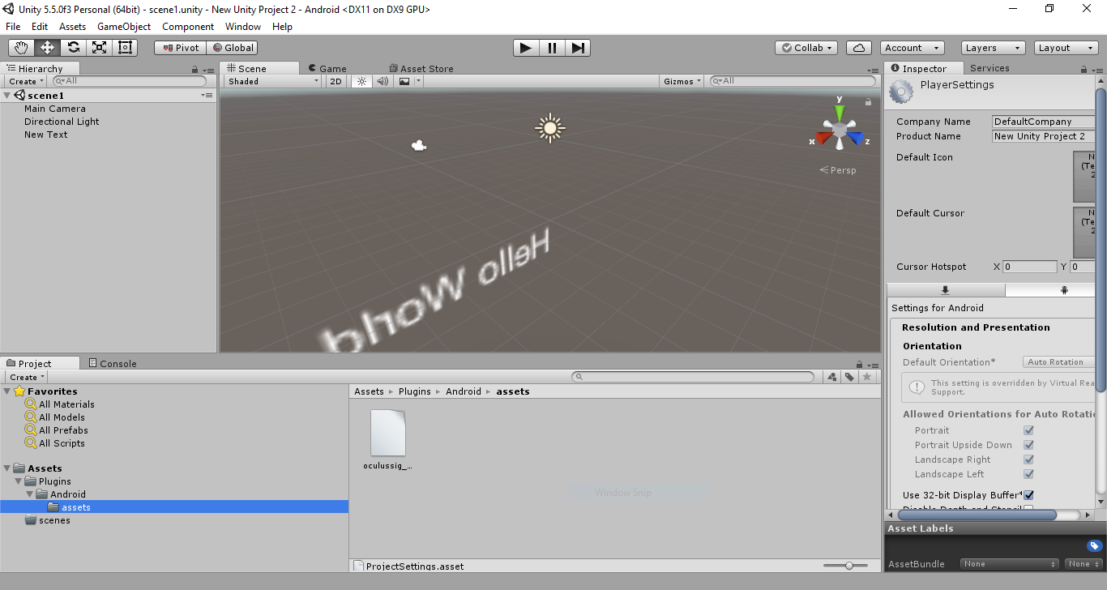This screenshot has height=590, width=1107.
Task: Click the Company Name field
Action: click(x=1044, y=122)
